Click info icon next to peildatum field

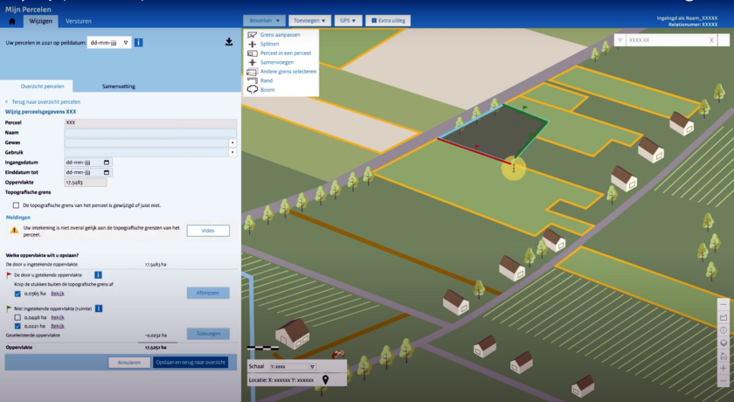pos(140,42)
